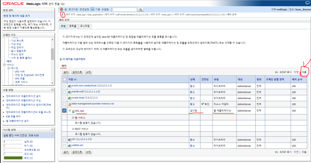
Task: Expand the 이 테이블 사용자정의 disclosure triangle
Action: point(61,59)
